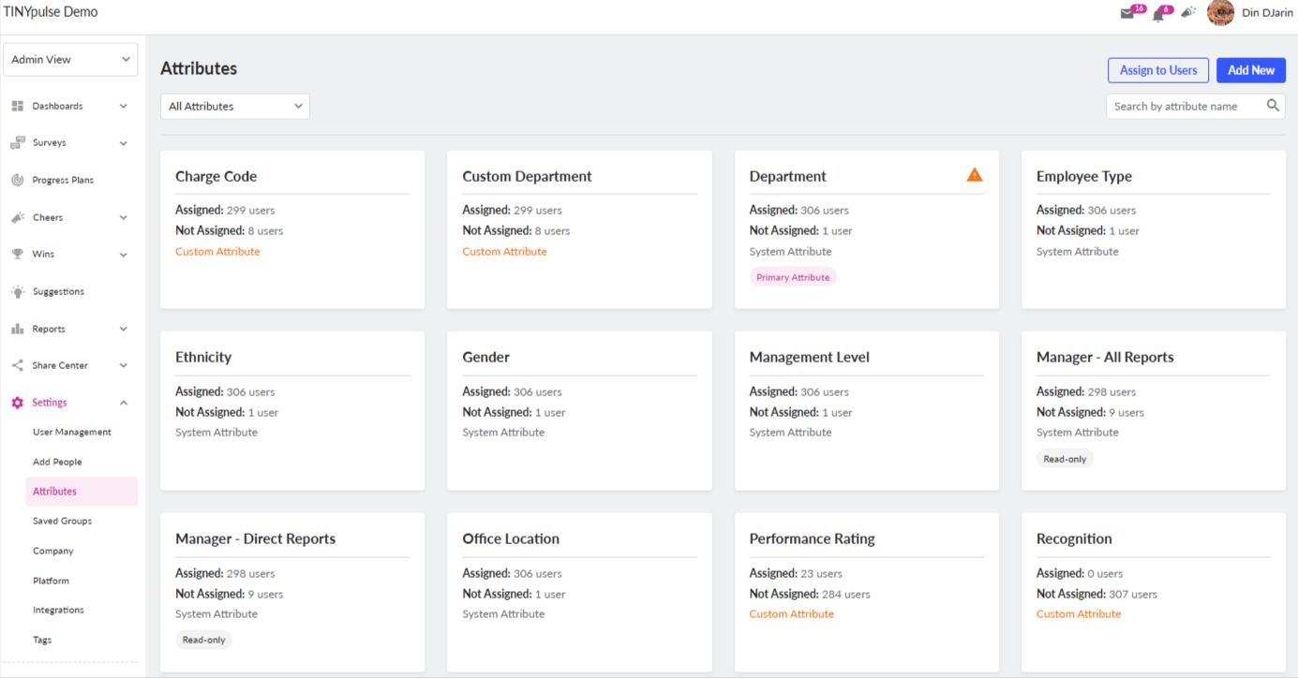The width and height of the screenshot is (1298, 678).
Task: Click the Wins trophy icon
Action: (17, 254)
